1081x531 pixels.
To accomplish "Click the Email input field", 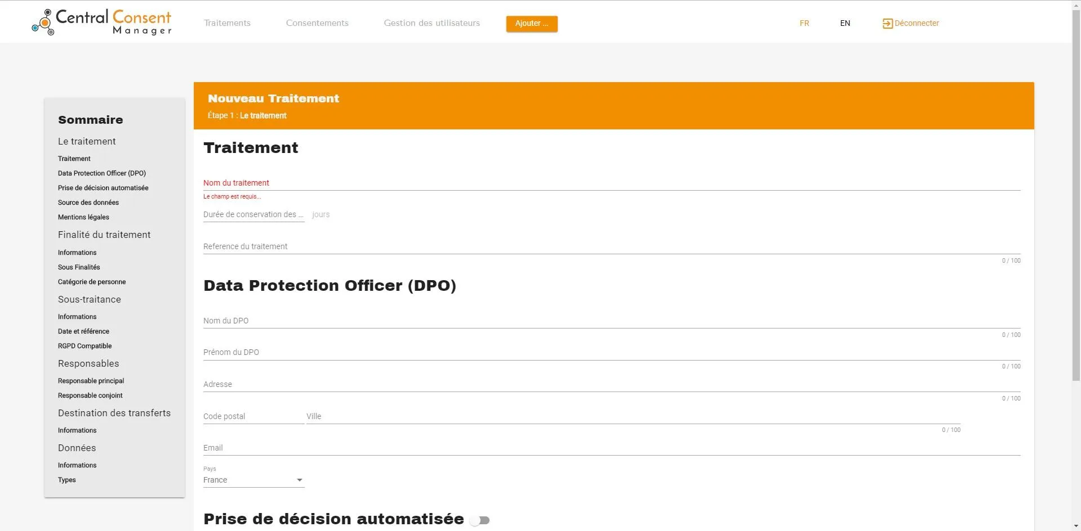I will tap(612, 448).
